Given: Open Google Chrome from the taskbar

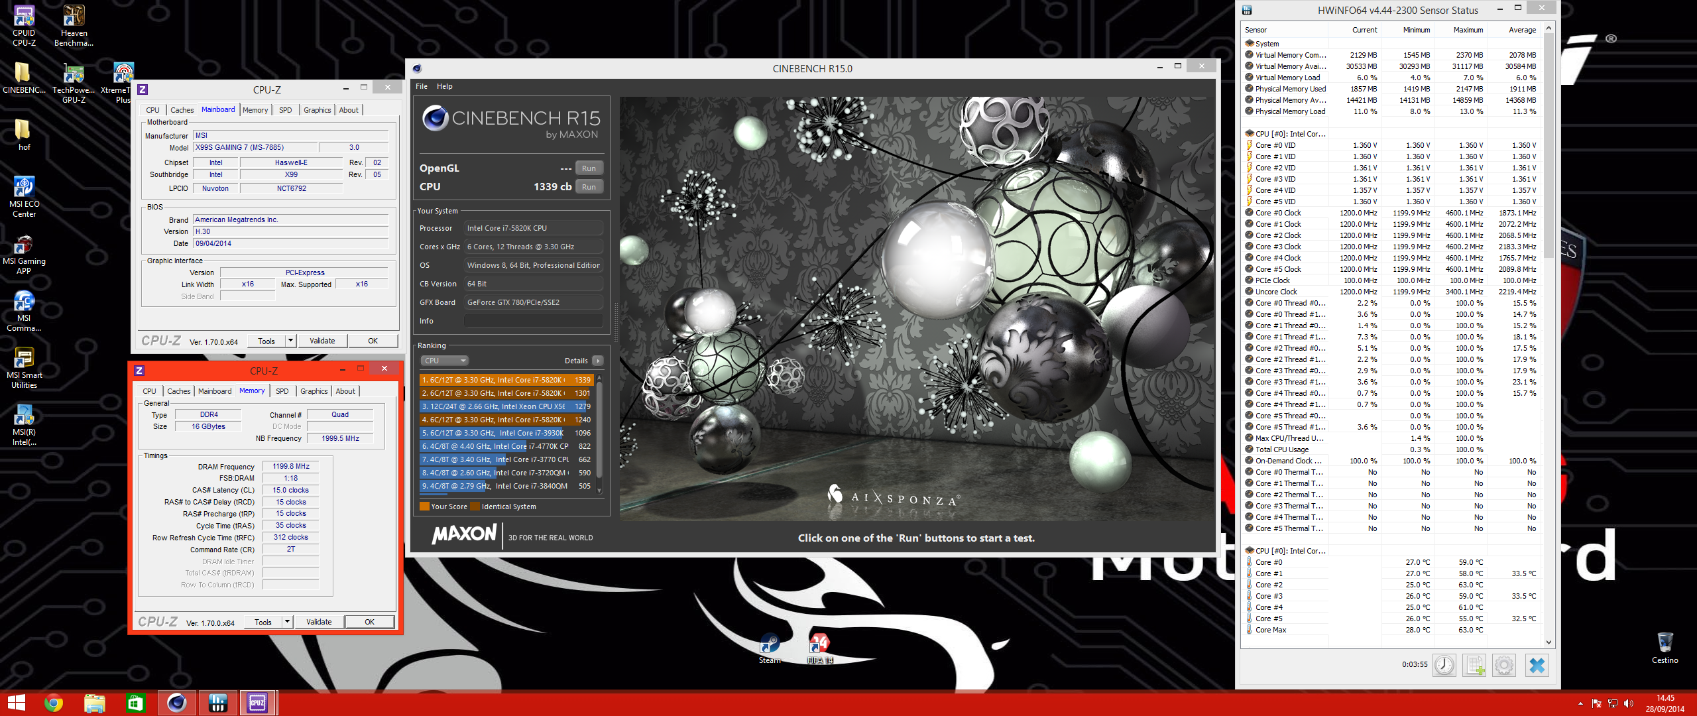Looking at the screenshot, I should point(54,703).
